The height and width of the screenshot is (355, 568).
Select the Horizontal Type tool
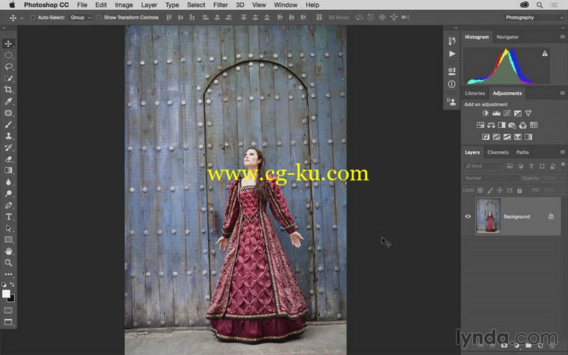coord(8,217)
